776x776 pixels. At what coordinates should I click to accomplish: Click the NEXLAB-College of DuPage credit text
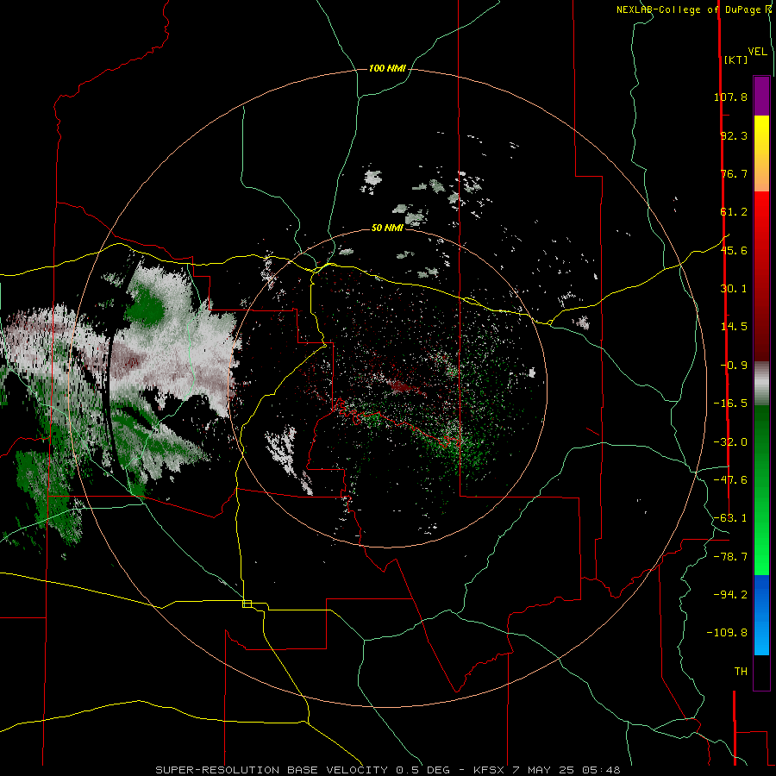click(693, 9)
